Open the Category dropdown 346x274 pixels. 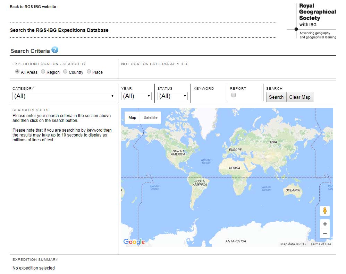64,96
